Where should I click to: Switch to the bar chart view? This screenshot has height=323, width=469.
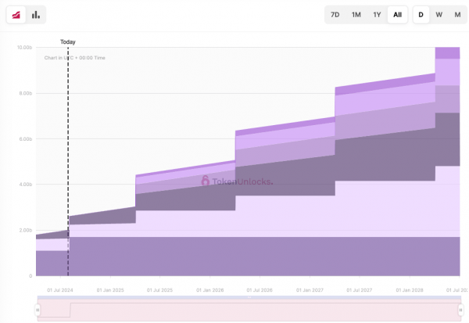[x=35, y=15]
